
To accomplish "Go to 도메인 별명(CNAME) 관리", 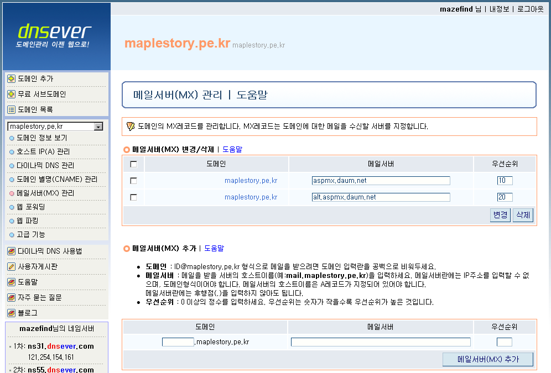I will (57, 179).
